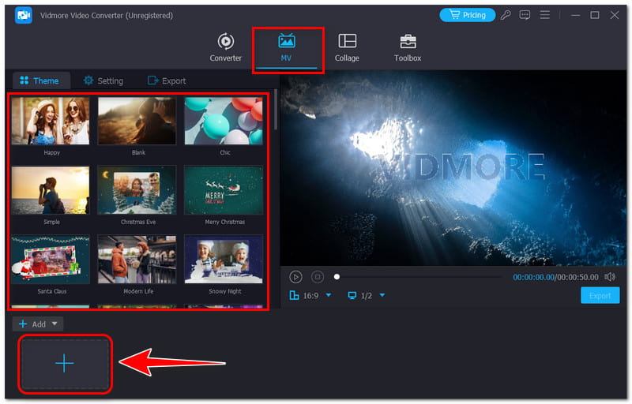Go to the Export tab

click(167, 80)
